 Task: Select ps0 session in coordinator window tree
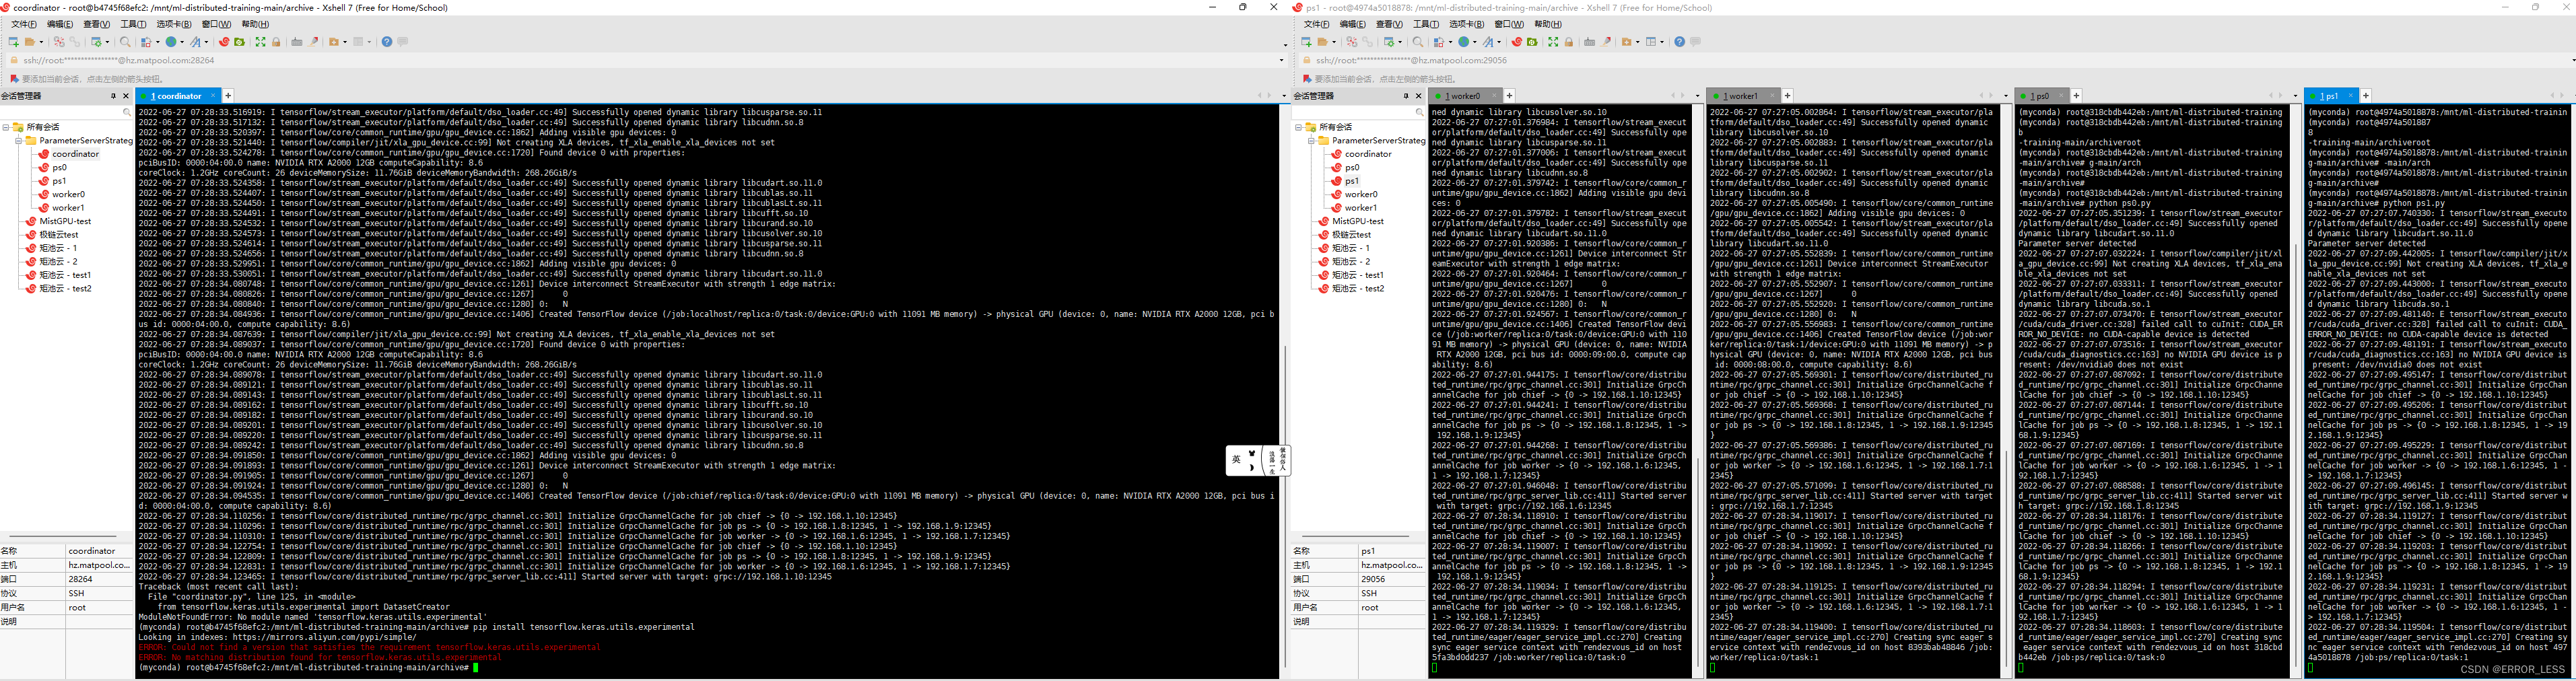(61, 167)
